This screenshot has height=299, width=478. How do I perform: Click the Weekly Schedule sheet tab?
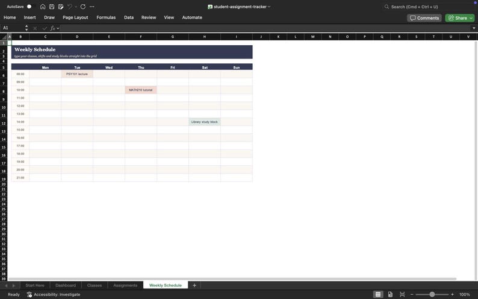tap(166, 286)
